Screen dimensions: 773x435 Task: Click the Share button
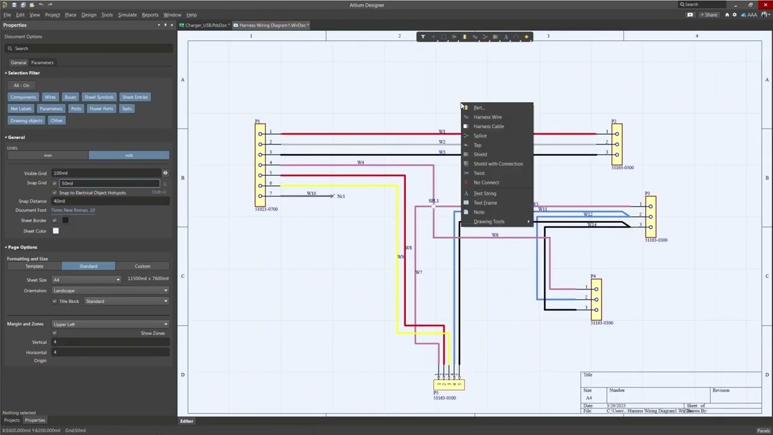coord(710,14)
